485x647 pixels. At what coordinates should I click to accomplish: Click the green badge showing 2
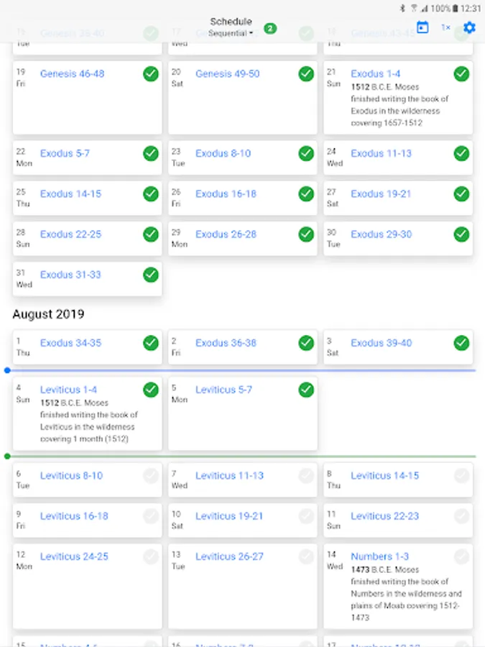tap(269, 29)
